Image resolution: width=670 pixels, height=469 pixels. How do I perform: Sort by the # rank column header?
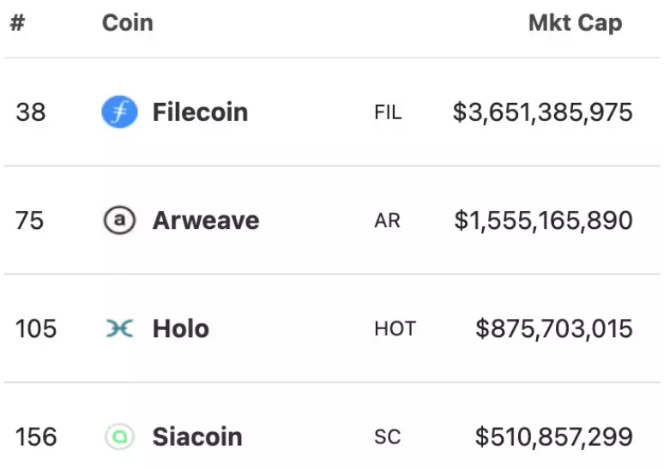17,23
